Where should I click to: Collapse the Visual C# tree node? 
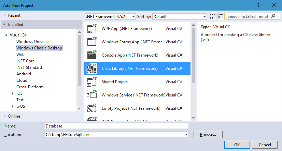pyautogui.click(x=6, y=35)
